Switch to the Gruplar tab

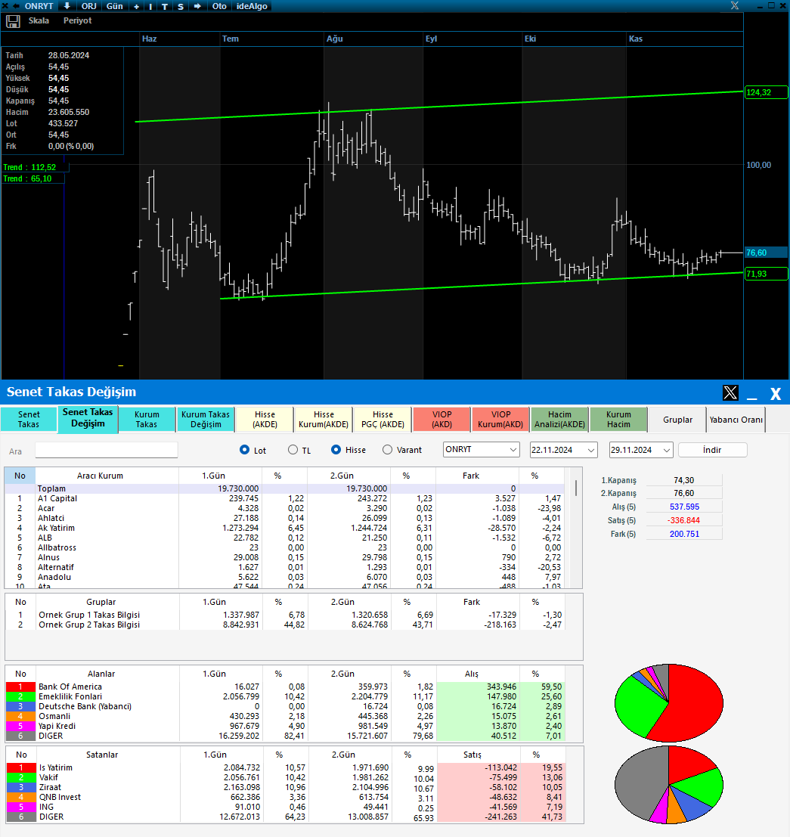(678, 420)
